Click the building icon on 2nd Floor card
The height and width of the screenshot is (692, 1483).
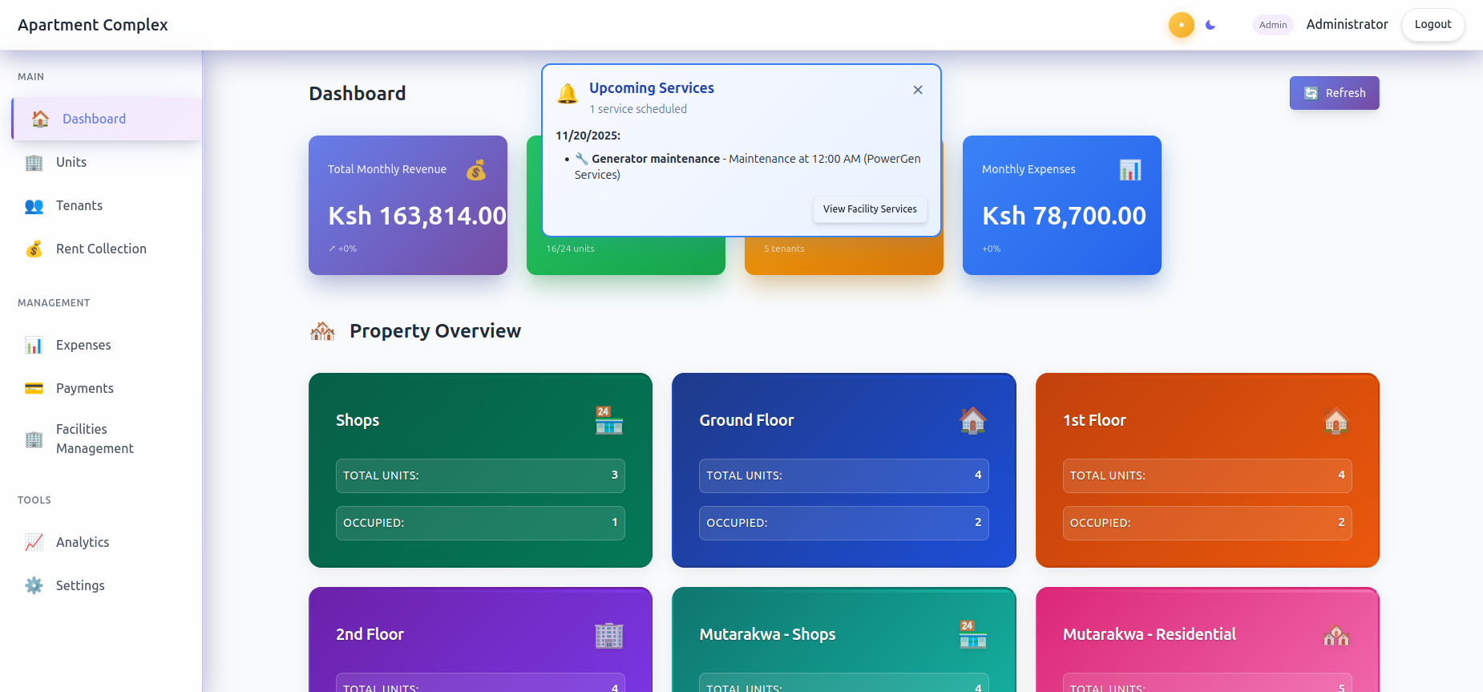pyautogui.click(x=609, y=634)
